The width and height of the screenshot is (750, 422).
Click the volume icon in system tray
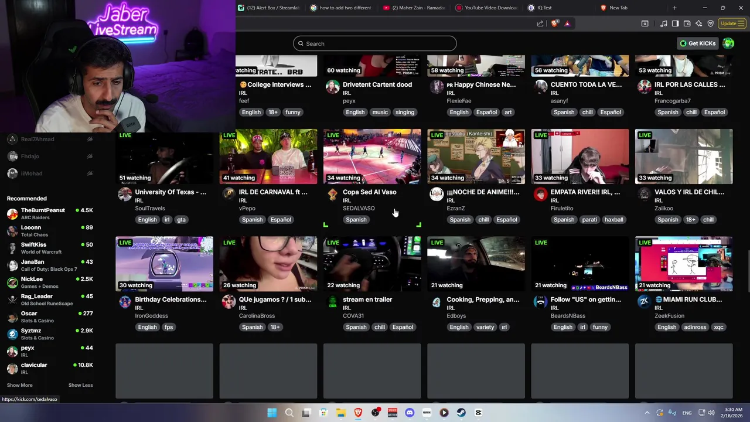(x=711, y=413)
